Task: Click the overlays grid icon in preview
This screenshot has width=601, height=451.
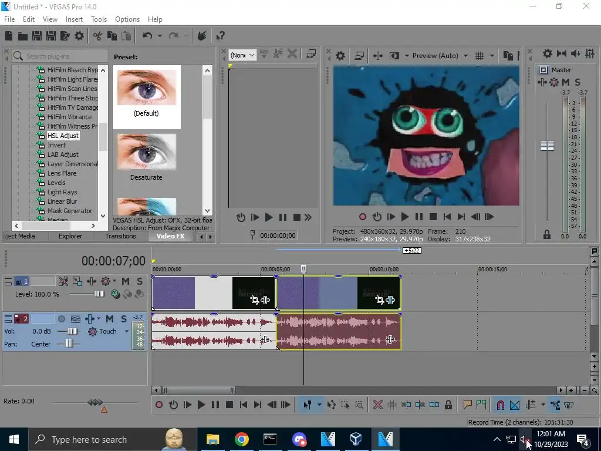Action: [x=480, y=56]
